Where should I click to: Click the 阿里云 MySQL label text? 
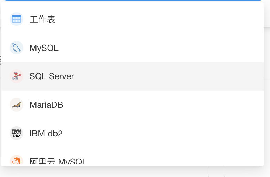(57, 162)
